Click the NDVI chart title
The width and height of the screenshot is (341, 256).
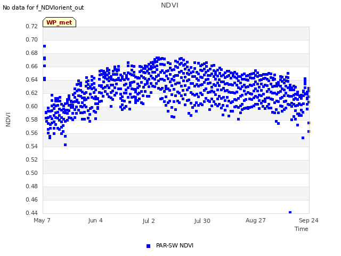tap(169, 5)
